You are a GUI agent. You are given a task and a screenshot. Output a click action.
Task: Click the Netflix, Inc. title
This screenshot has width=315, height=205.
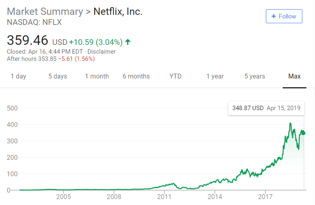(118, 12)
